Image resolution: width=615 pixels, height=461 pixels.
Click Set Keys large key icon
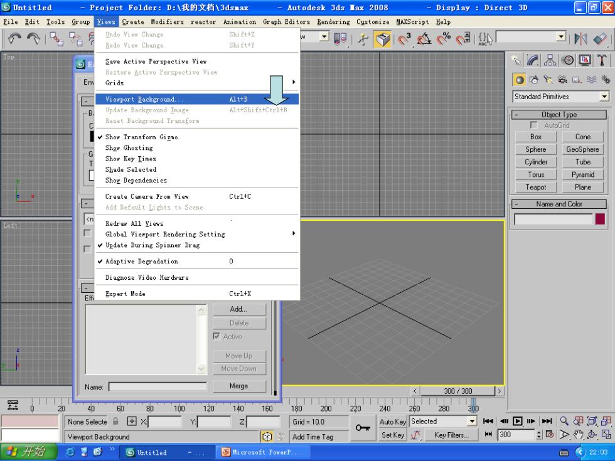[x=363, y=428]
